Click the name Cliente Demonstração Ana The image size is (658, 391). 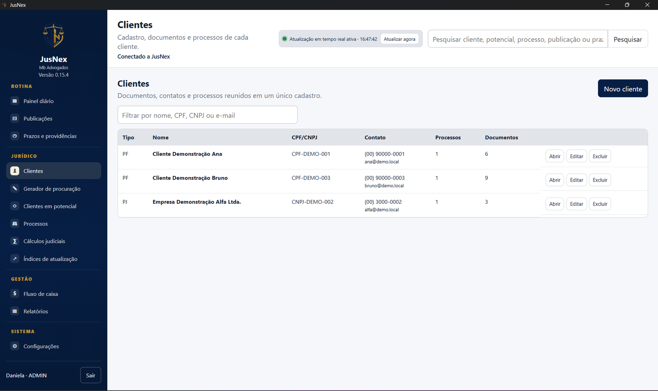tap(187, 154)
